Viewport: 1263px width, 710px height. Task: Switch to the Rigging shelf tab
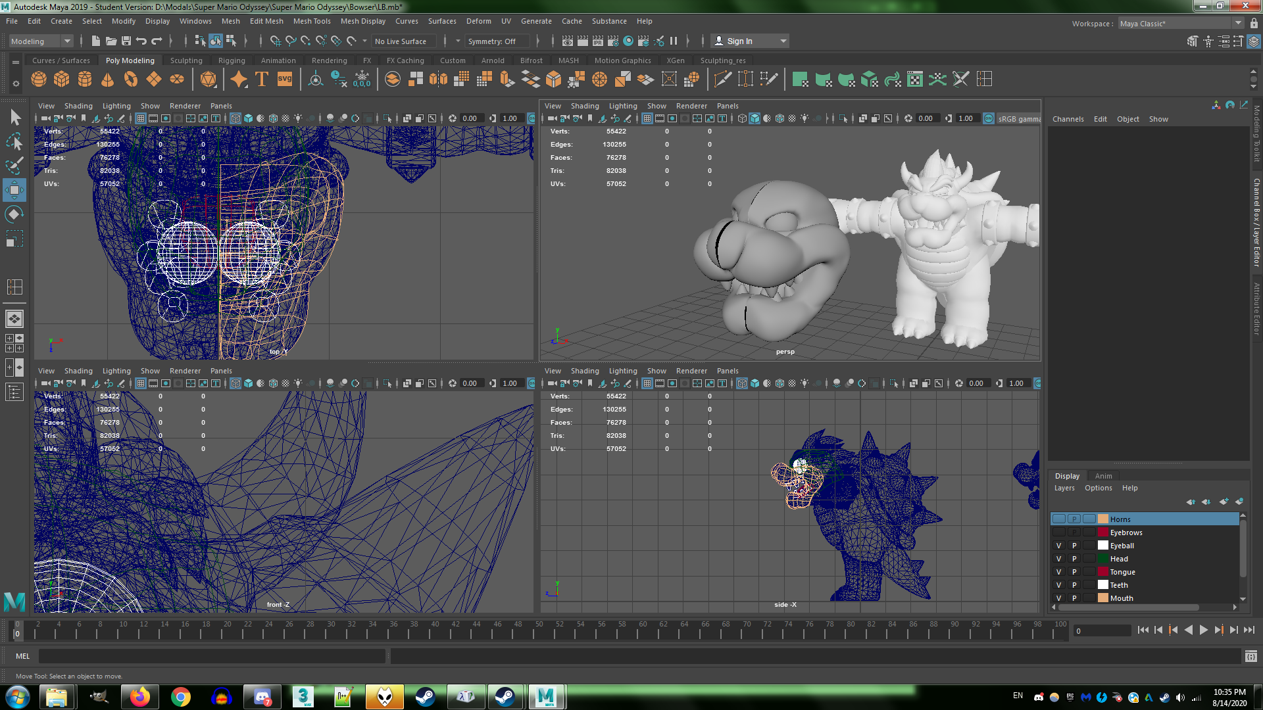coord(232,60)
